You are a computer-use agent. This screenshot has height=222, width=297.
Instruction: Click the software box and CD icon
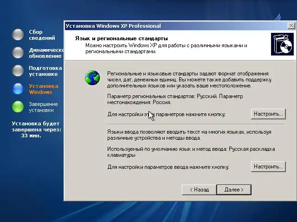(282, 44)
